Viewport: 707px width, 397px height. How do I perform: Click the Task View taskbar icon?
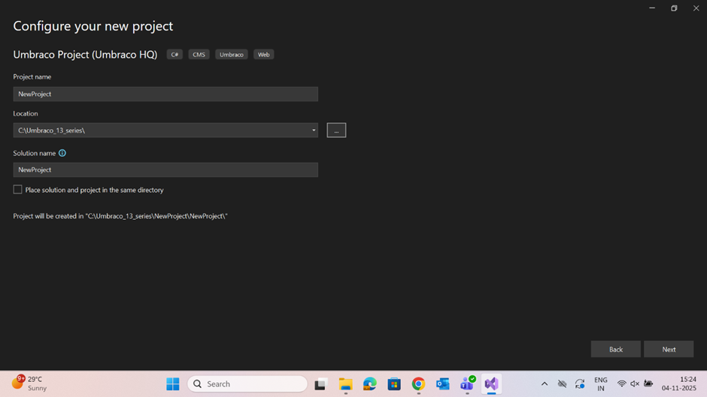point(320,384)
